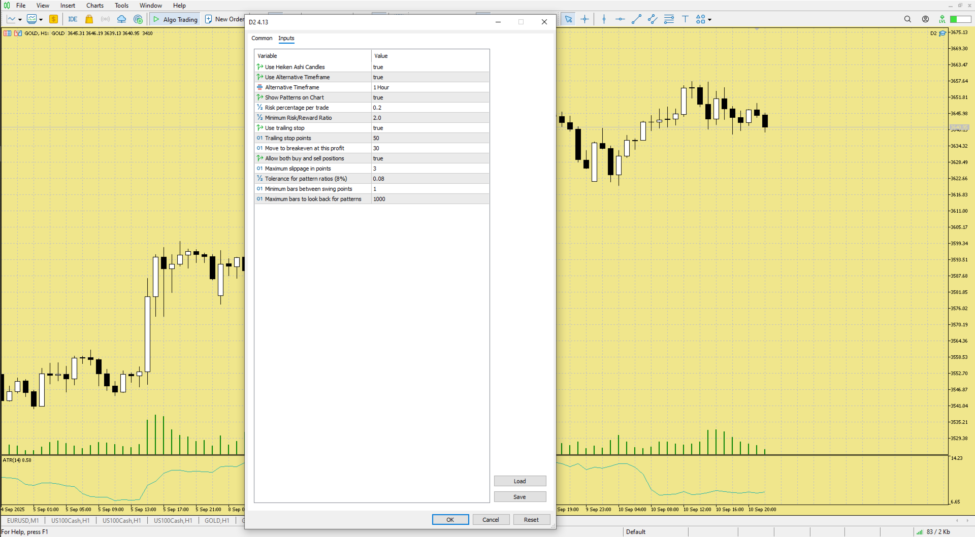Select the vertical line drawing tool
This screenshot has height=537, width=975.
(x=604, y=19)
